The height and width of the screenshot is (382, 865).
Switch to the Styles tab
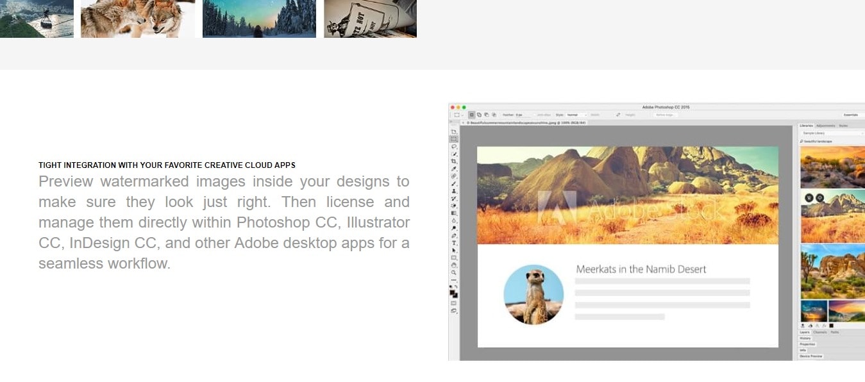pyautogui.click(x=843, y=126)
